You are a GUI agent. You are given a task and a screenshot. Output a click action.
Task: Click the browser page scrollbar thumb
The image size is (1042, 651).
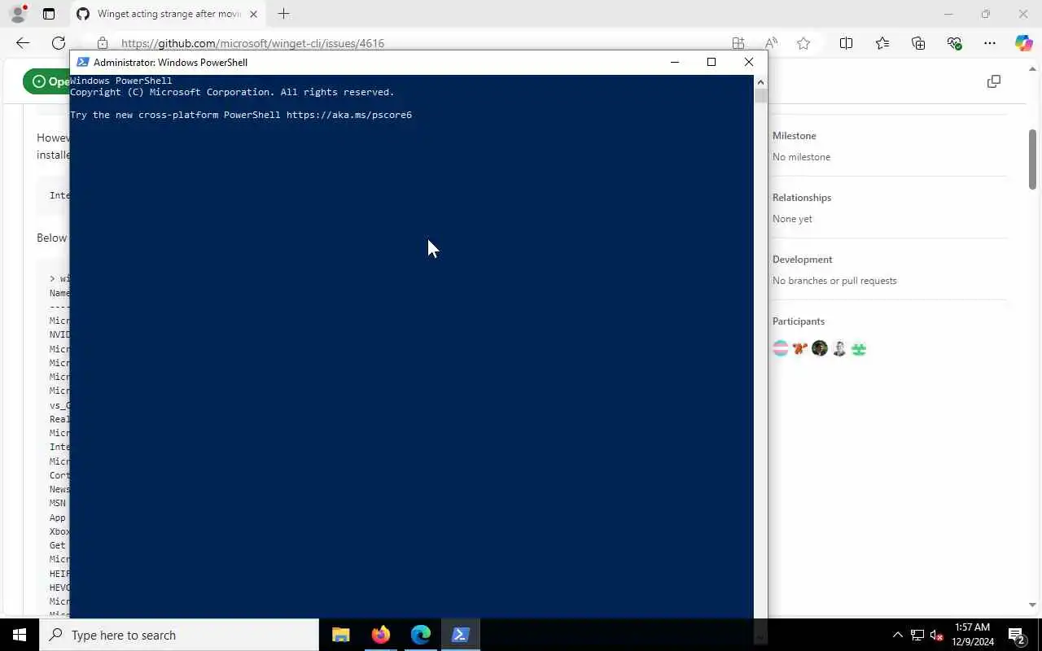1032,159
